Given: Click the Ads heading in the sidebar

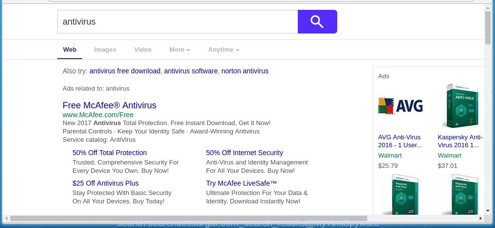Looking at the screenshot, I should point(384,76).
